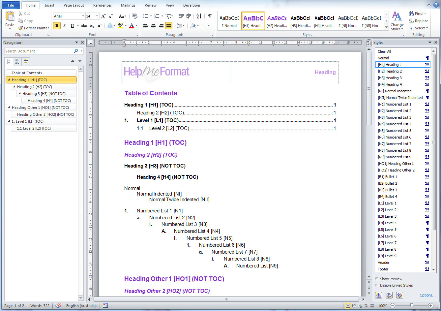Toggle bold formatting off
Screen dimensions: 441x311
tap(57, 25)
